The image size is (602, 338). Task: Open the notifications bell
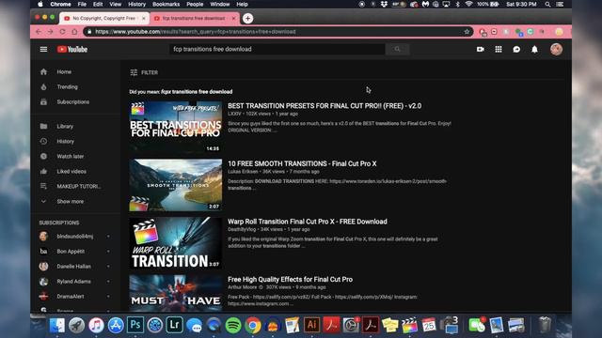click(x=534, y=49)
